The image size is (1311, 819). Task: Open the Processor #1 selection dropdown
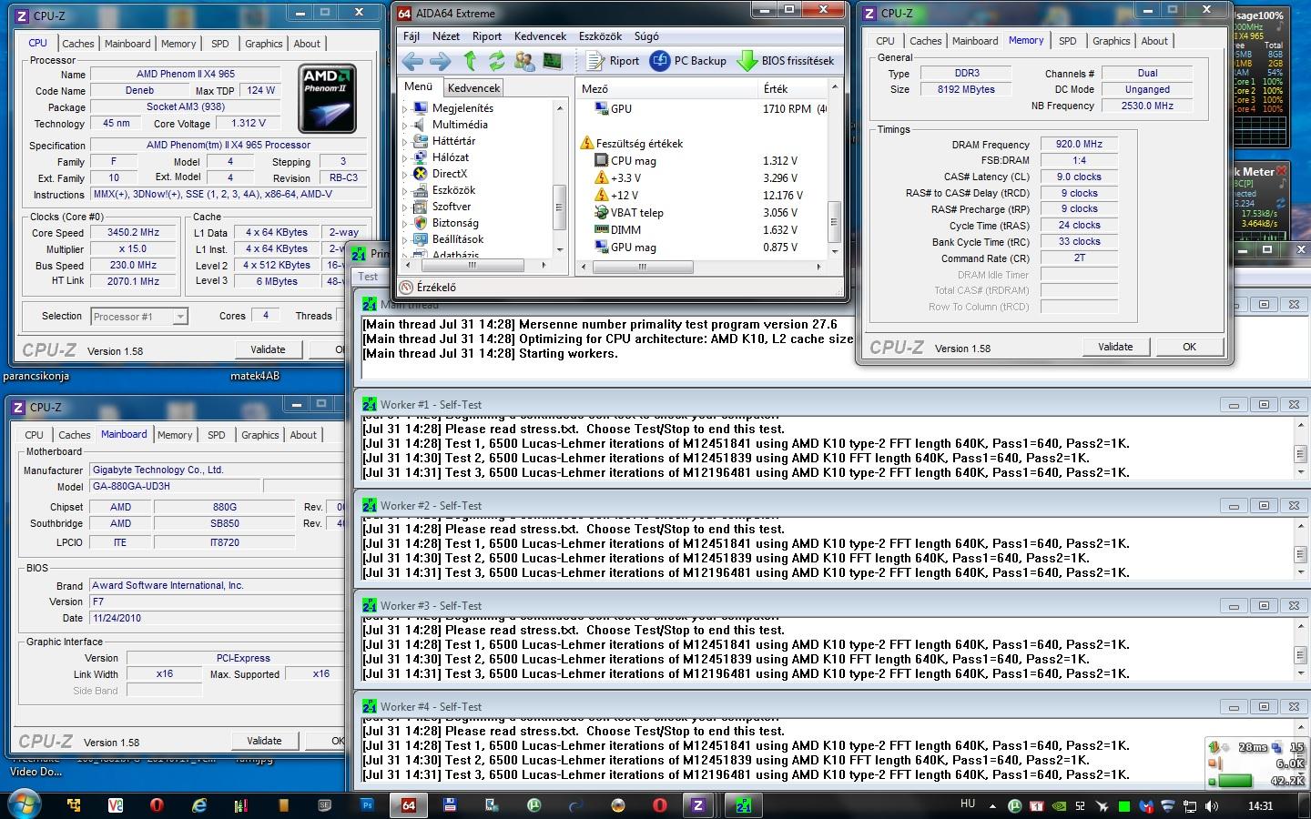[x=139, y=317]
